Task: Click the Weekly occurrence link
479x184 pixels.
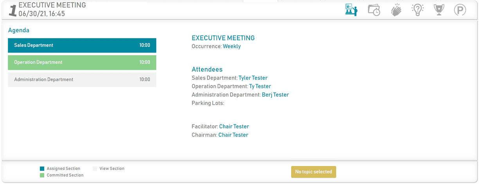Action: [232, 46]
